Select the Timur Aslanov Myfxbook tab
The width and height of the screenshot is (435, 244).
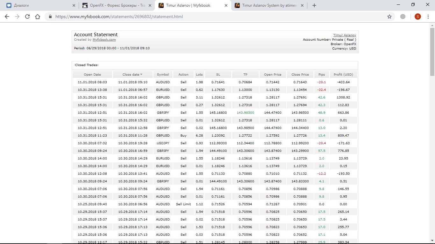point(193,5)
